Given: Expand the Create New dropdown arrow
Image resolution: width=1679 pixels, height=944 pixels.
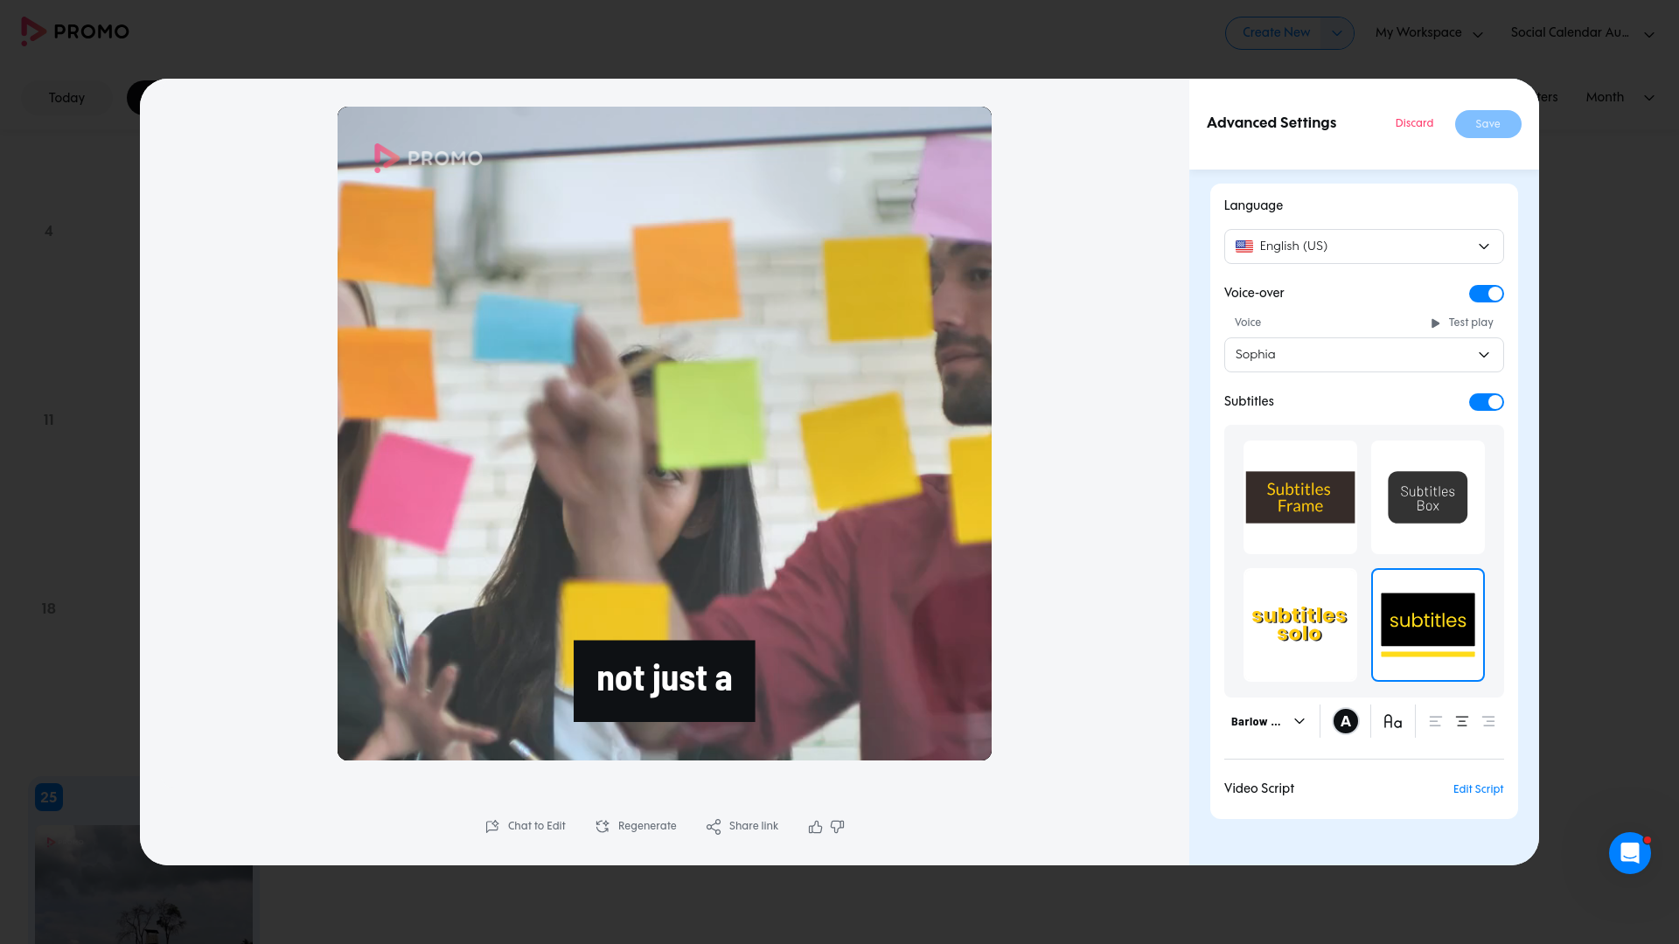Looking at the screenshot, I should [1336, 33].
